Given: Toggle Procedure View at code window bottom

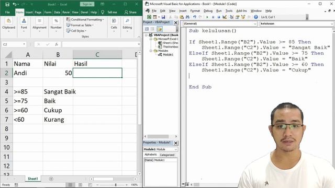Looking at the screenshot, I should [x=183, y=184].
